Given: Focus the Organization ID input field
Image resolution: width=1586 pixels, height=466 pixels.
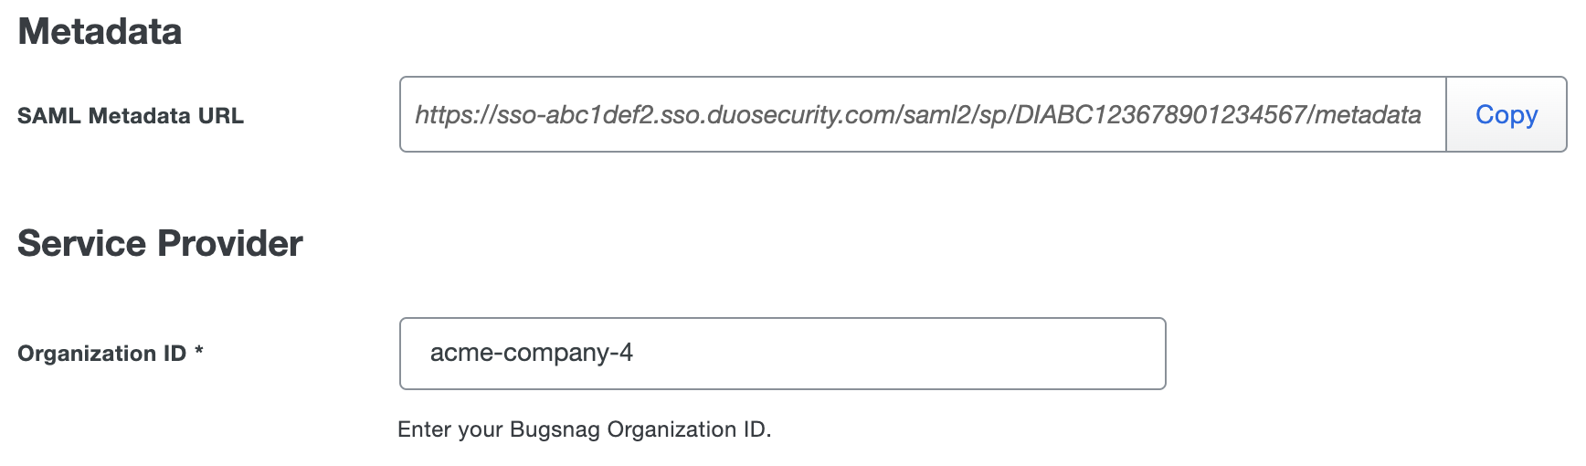Looking at the screenshot, I should pyautogui.click(x=782, y=354).
